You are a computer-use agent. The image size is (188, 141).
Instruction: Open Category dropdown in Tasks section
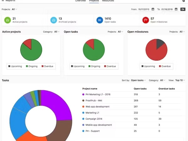tap(163, 80)
